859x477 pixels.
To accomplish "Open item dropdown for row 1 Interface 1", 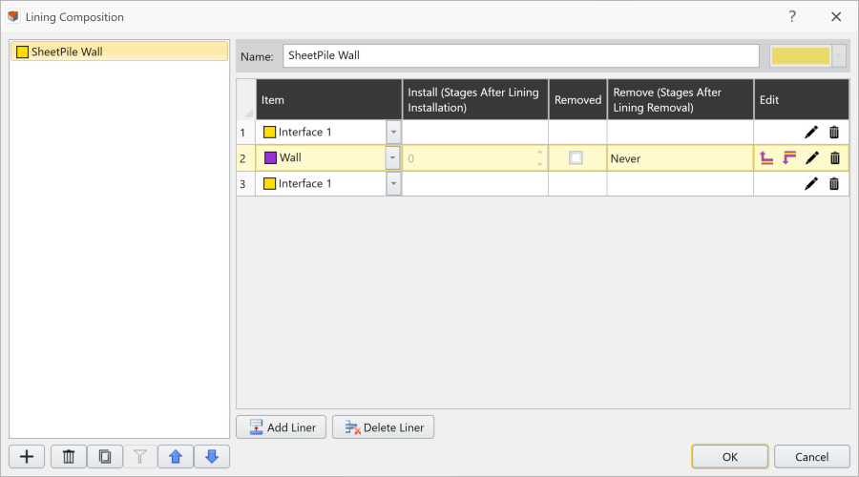I will pos(393,132).
